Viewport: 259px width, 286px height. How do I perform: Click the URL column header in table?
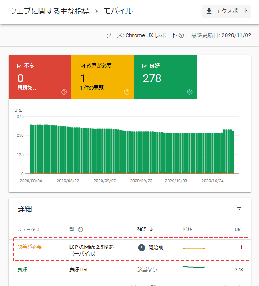click(239, 229)
